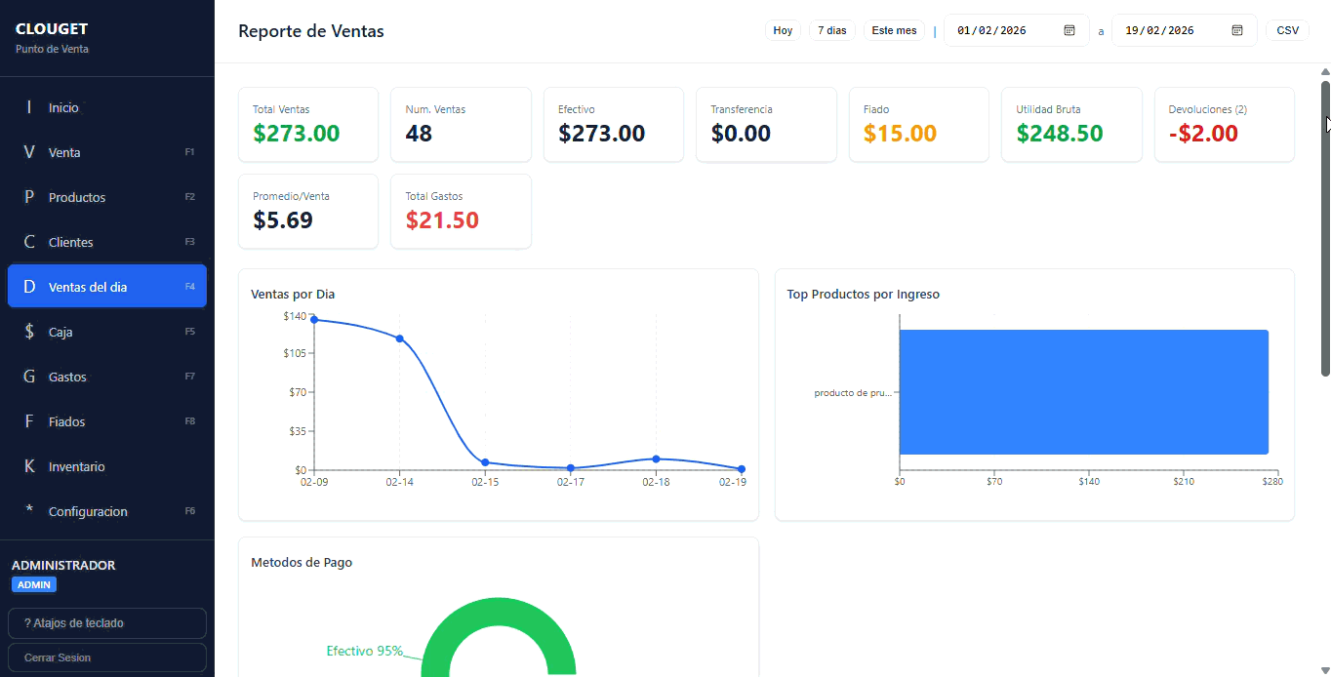Image resolution: width=1331 pixels, height=677 pixels.
Task: Open Productos label in sidebar
Action: [77, 197]
